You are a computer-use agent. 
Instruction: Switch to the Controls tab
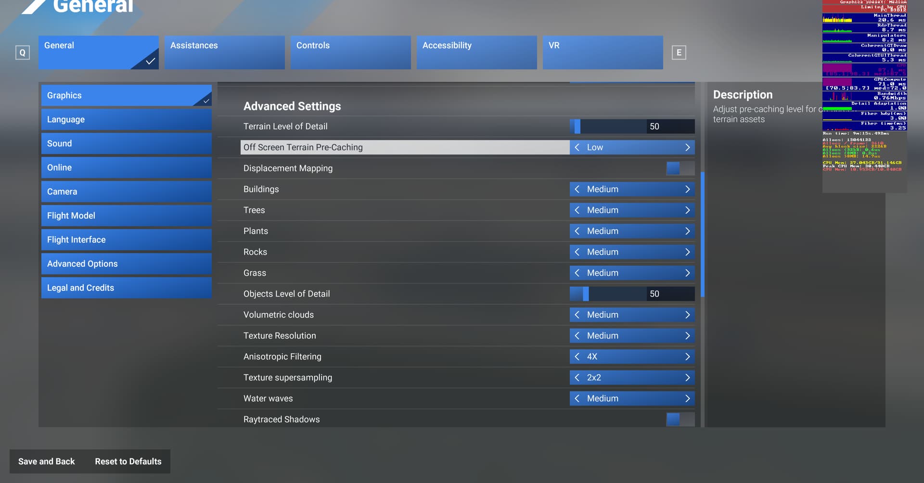[351, 52]
